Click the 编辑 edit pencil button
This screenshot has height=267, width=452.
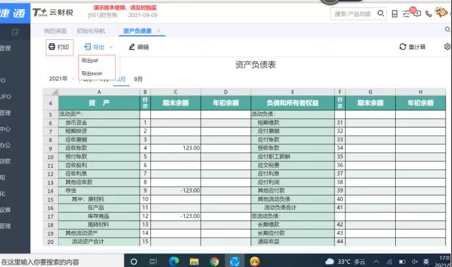pyautogui.click(x=138, y=47)
